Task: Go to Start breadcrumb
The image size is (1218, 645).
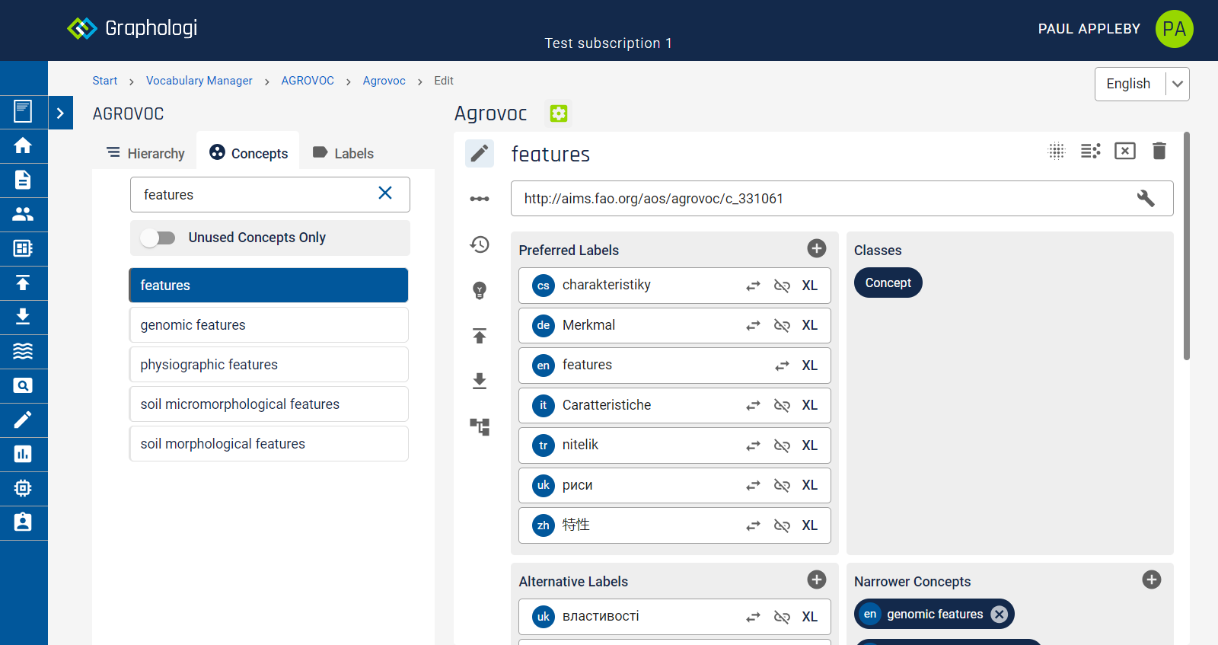Action: tap(105, 81)
